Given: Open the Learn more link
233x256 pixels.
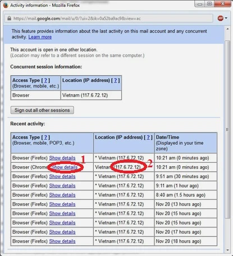Looking at the screenshot, I should click(40, 37).
